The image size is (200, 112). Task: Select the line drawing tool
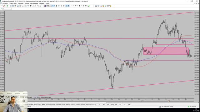(x=72, y=6)
